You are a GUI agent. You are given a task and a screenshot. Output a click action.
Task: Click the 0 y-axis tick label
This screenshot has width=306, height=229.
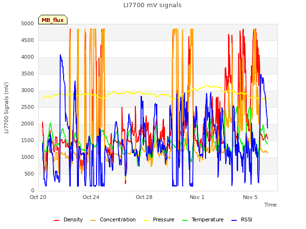(x=33, y=190)
